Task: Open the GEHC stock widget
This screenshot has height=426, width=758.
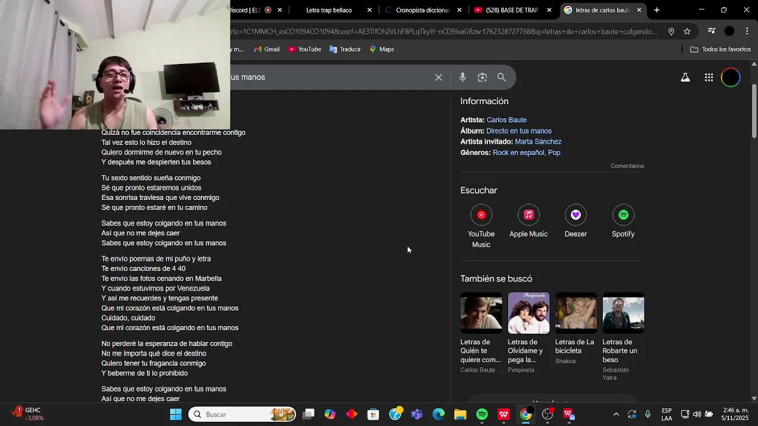Action: tap(28, 414)
